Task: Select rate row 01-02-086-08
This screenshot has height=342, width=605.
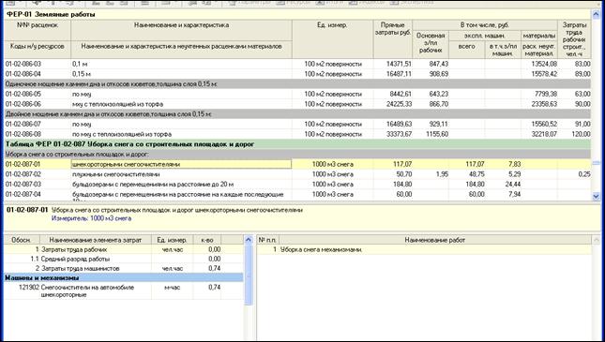Action: (297, 134)
